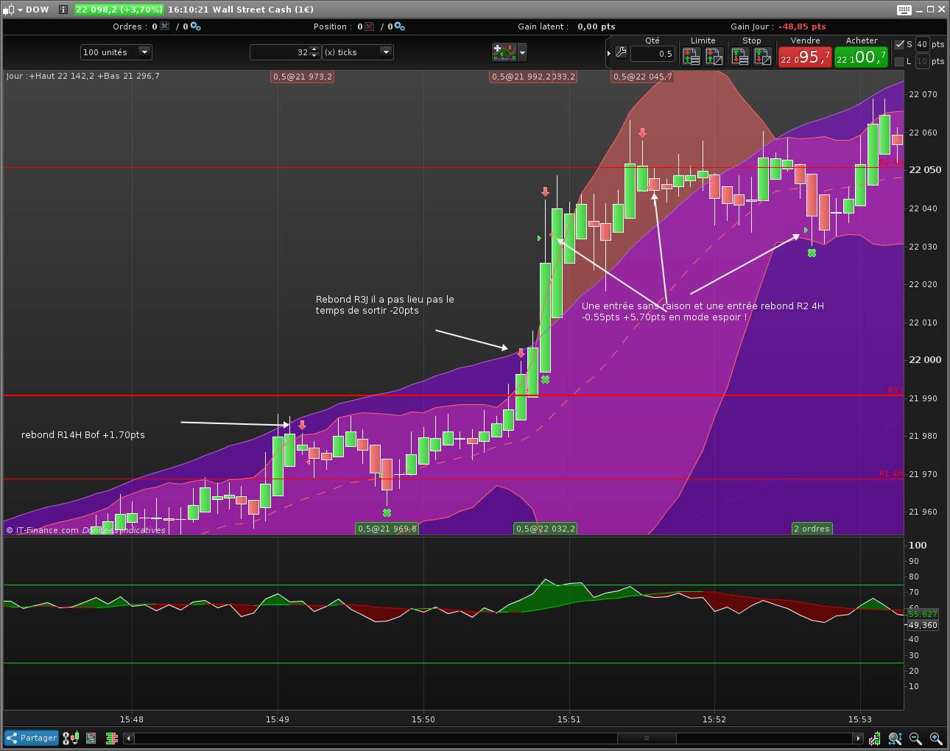Image resolution: width=950 pixels, height=751 pixels.
Task: Click the green cross exit marker near 22 030
Action: point(812,253)
